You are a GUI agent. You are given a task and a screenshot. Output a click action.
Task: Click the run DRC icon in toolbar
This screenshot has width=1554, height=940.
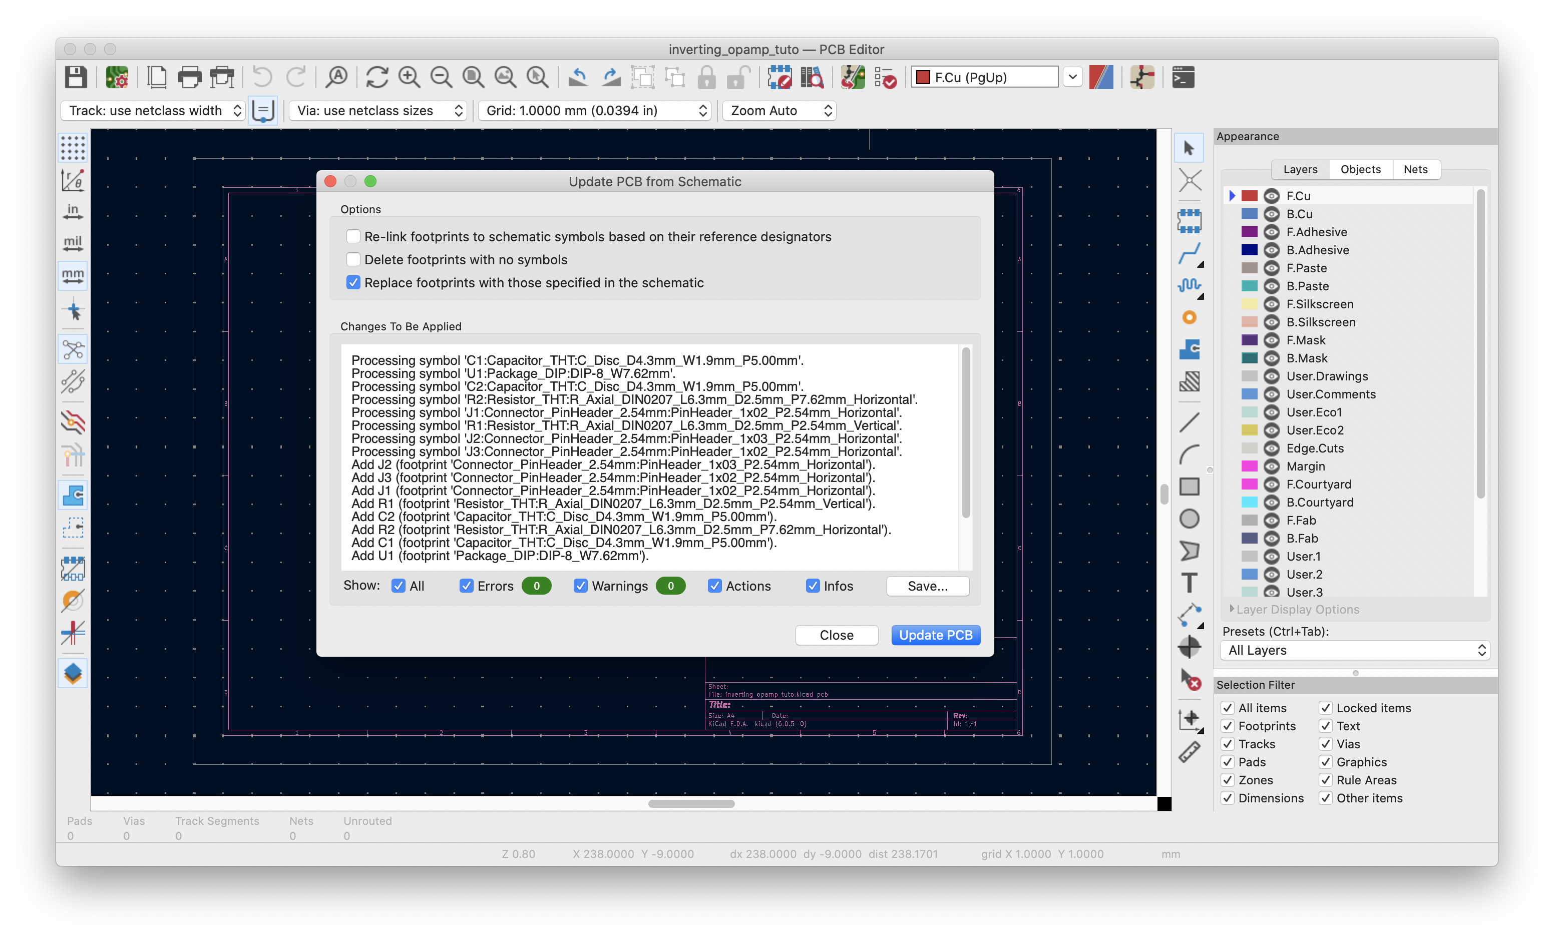click(x=888, y=77)
